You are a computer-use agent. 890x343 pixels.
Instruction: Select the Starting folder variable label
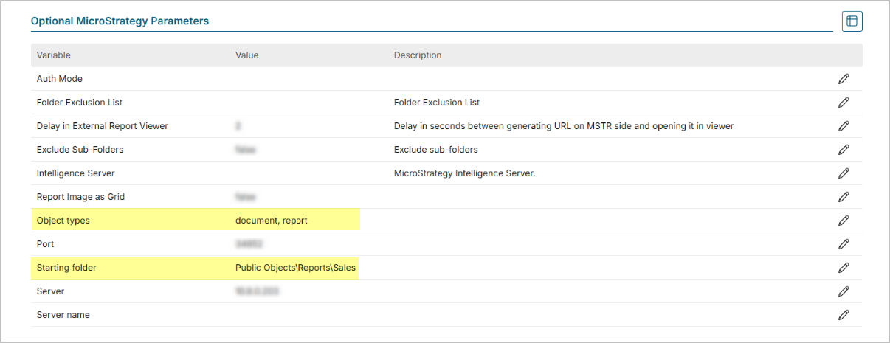[66, 268]
